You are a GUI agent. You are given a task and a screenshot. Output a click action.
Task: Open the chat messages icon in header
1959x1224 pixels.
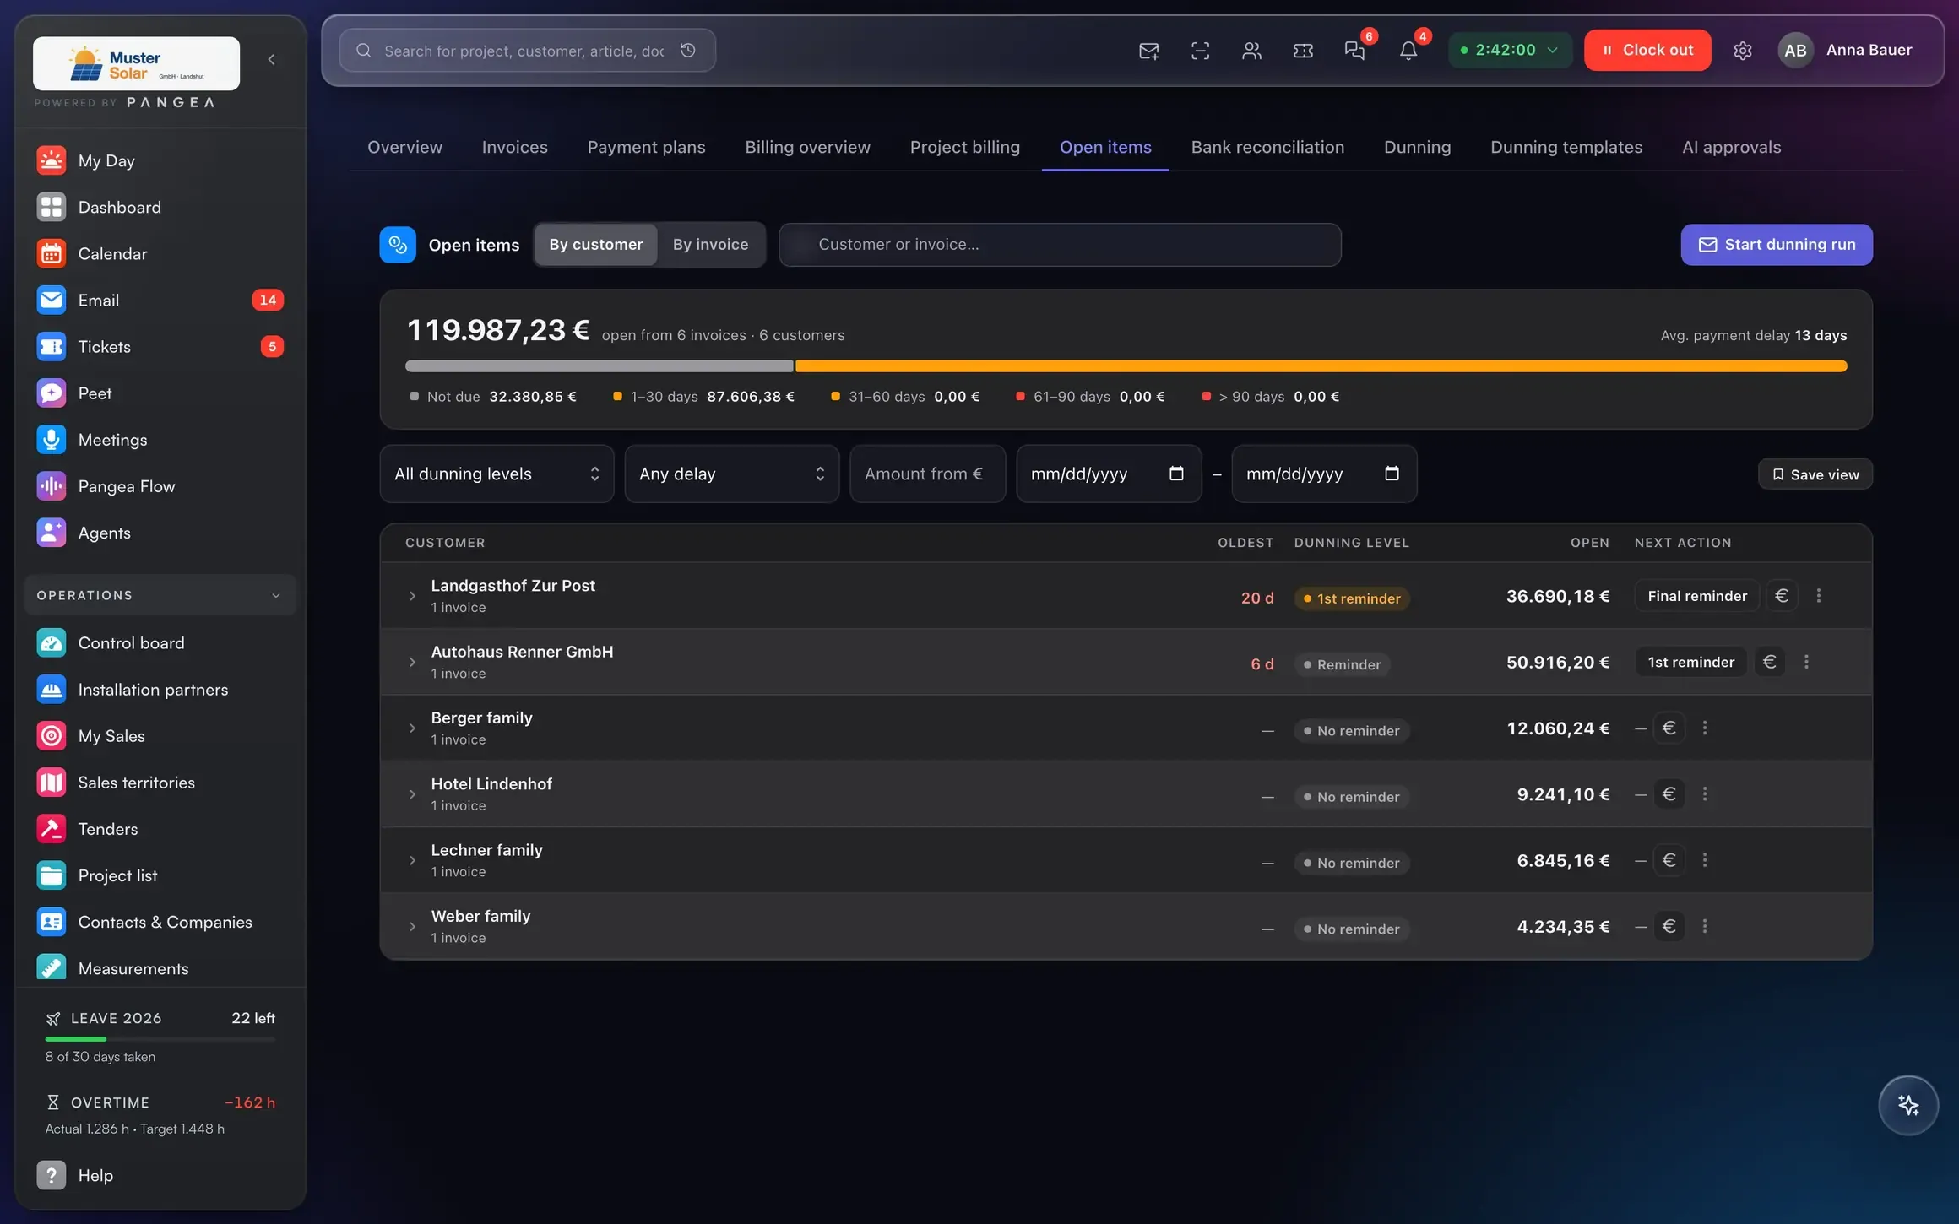(1354, 51)
